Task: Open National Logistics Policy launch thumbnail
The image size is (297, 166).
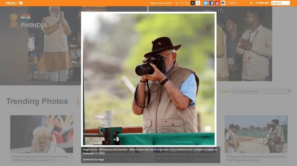Action: click(x=42, y=134)
